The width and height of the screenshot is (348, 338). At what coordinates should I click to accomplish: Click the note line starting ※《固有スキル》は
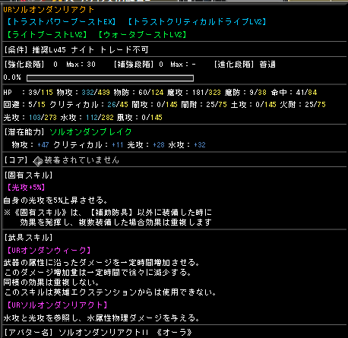[108, 212]
